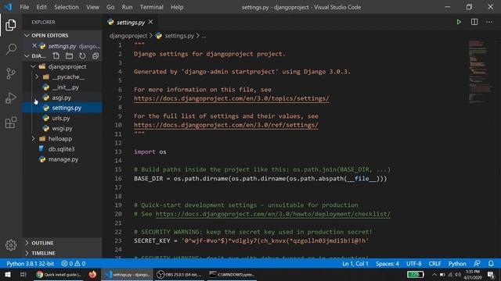
Task: Split the editor to the right
Action: [474, 23]
